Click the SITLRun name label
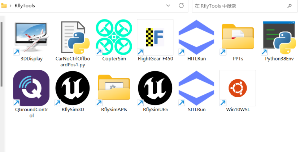 click(197, 109)
